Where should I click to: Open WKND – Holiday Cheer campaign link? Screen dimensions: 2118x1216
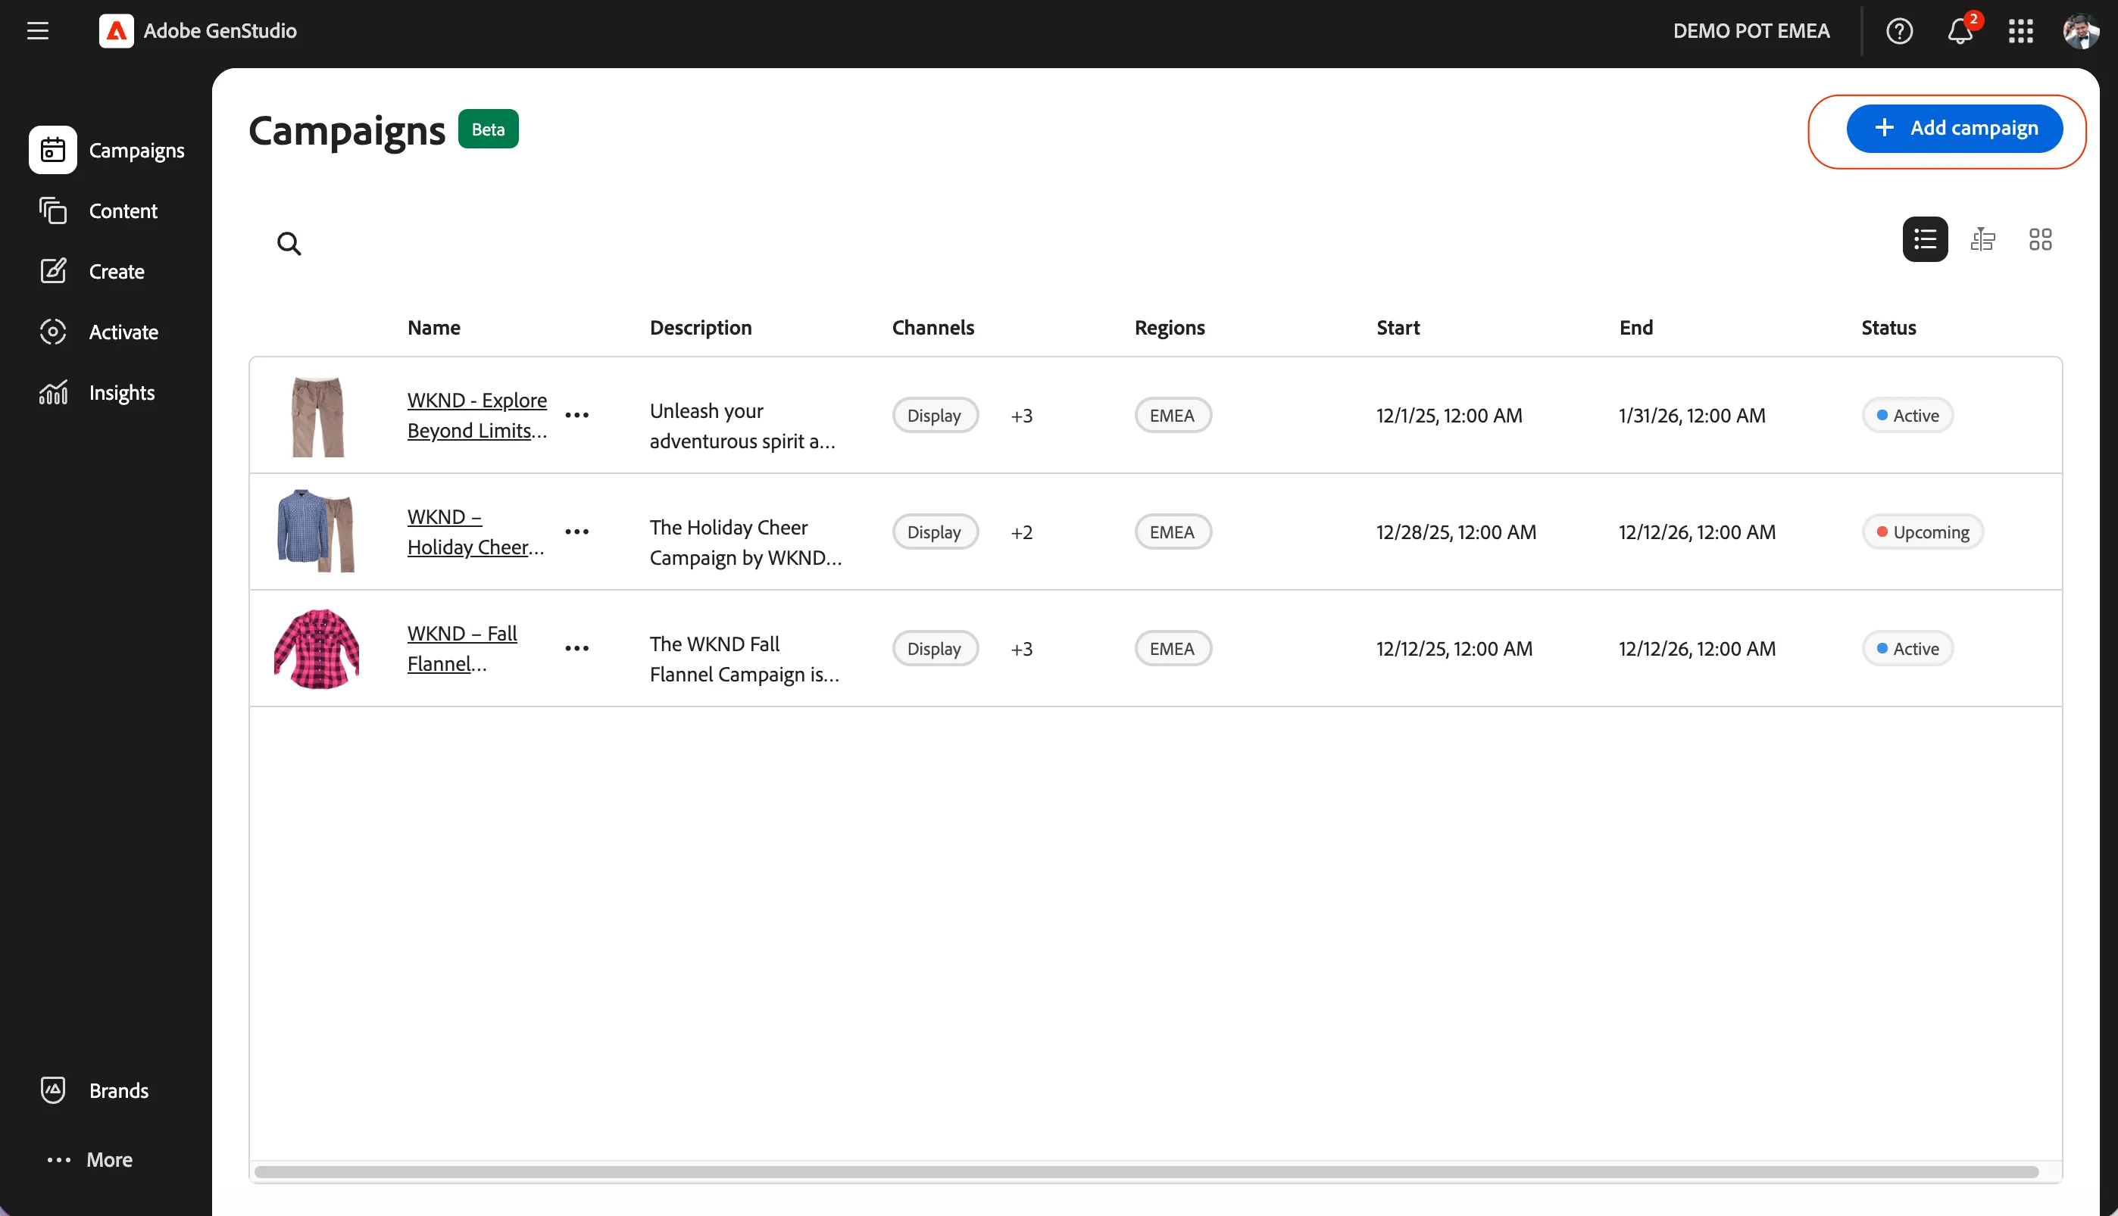476,532
